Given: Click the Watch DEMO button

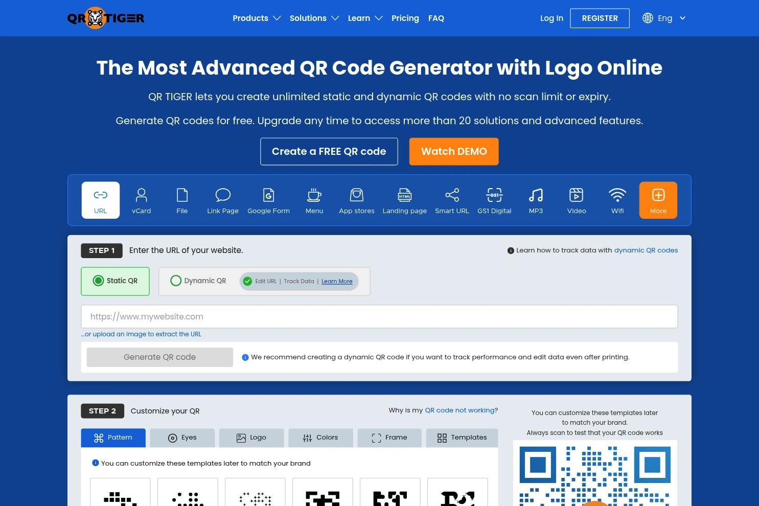Looking at the screenshot, I should tap(454, 151).
